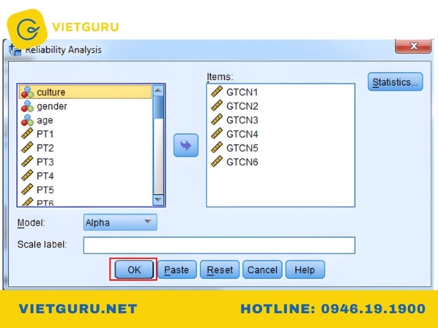Click the age nominal variable icon
Viewport: 438px width, 328px height.
click(x=27, y=120)
